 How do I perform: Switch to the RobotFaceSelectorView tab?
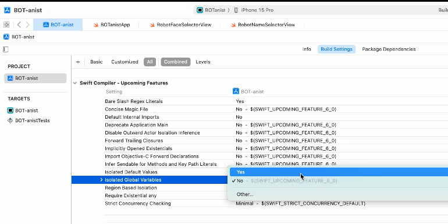[180, 24]
